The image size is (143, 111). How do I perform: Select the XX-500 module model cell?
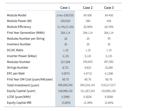pyautogui.click(x=88, y=15)
